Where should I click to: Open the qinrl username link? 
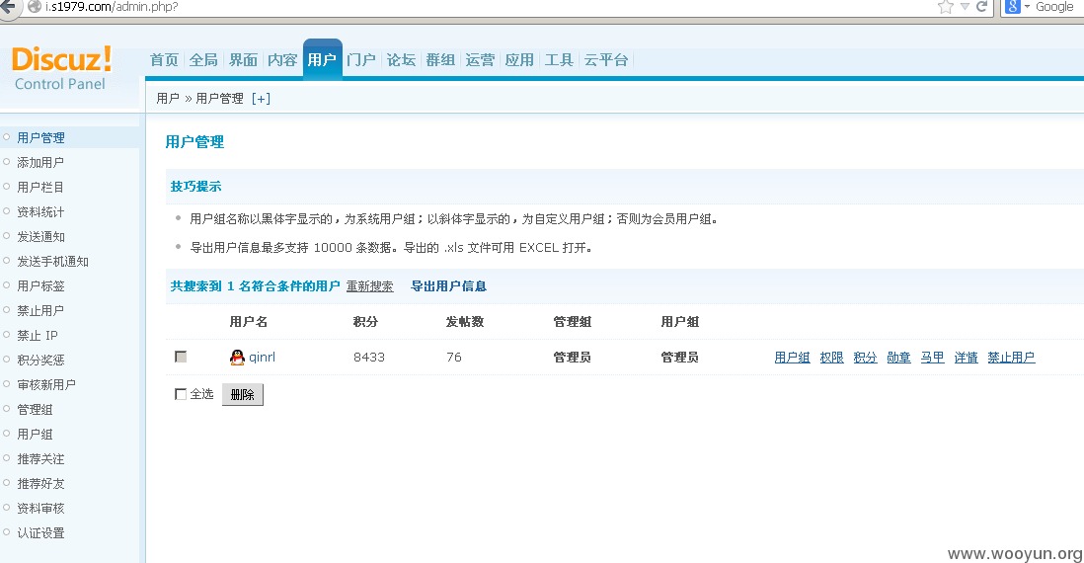pyautogui.click(x=262, y=357)
